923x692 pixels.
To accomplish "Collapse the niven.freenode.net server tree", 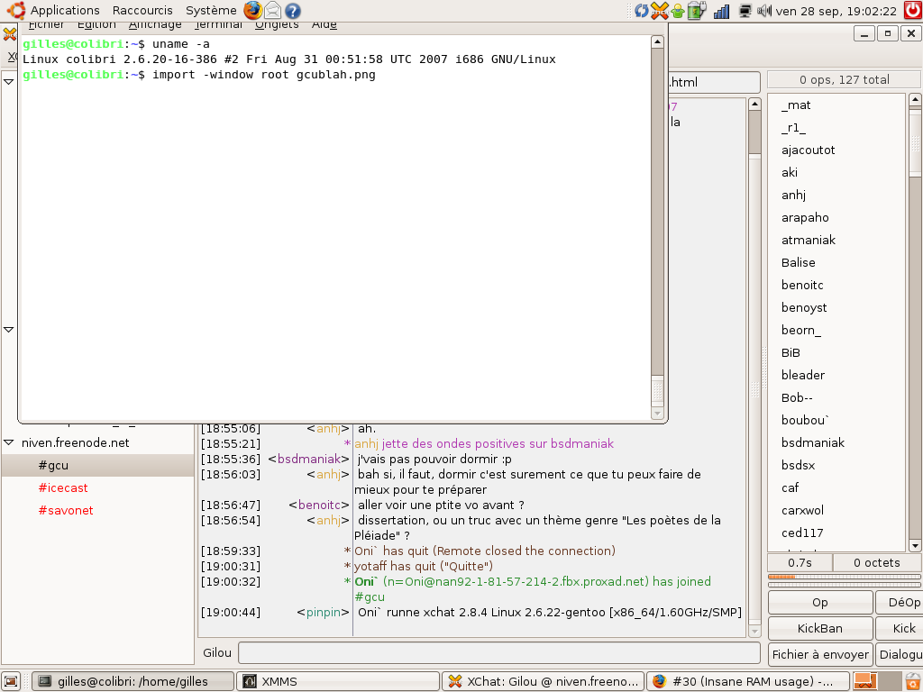I will tap(9, 442).
